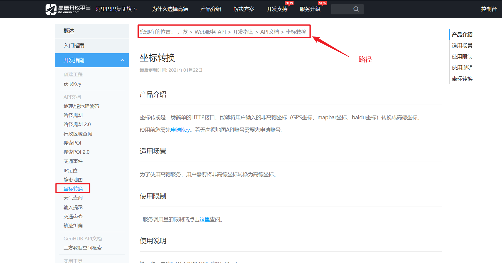Click API文档 in the breadcrumb path

click(x=270, y=32)
